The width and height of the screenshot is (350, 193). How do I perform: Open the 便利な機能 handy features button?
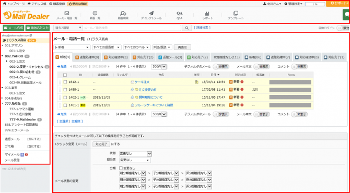78,4
